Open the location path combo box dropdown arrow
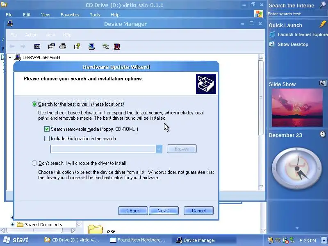The width and height of the screenshot is (328, 246). coord(159,149)
